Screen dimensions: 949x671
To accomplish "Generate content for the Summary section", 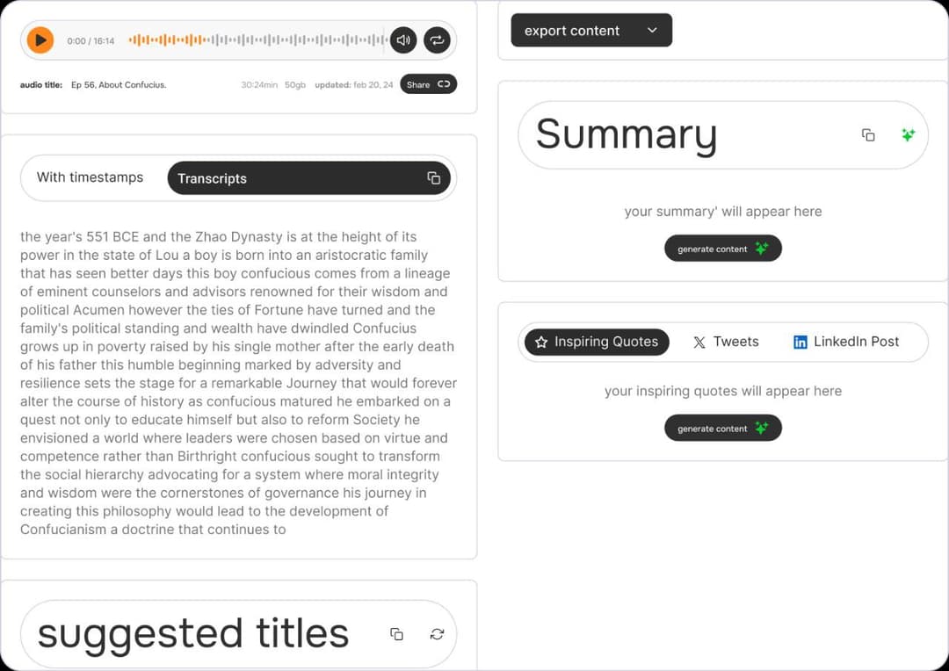I will click(x=722, y=249).
